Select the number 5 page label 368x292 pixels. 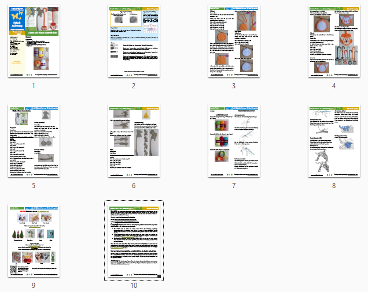click(34, 186)
